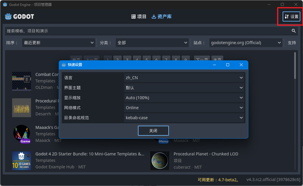This screenshot has height=186, width=303.
Task: Open Godot 4 2D Starter Bundle title link
Action: click(x=90, y=154)
